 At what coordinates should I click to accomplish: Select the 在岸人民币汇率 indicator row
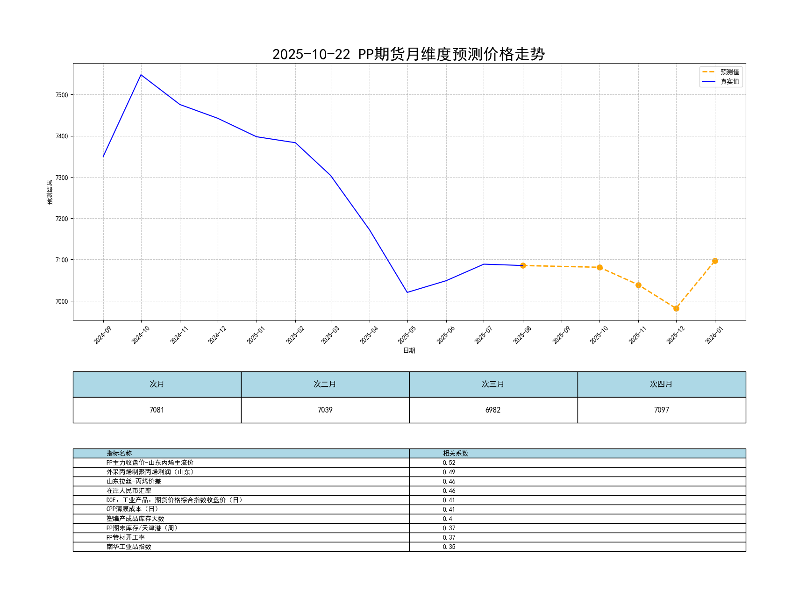(129, 491)
